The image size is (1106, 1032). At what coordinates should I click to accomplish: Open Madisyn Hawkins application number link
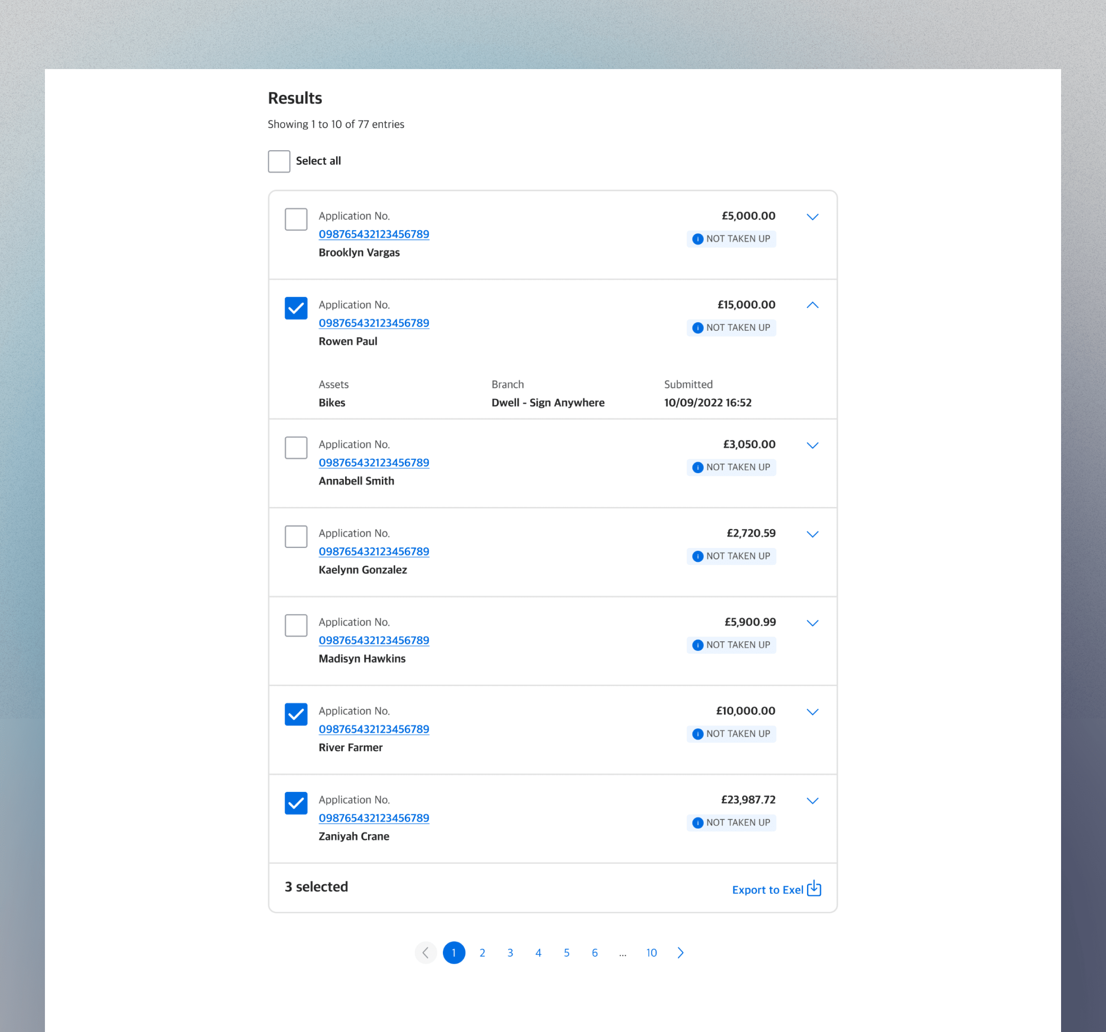(x=374, y=640)
